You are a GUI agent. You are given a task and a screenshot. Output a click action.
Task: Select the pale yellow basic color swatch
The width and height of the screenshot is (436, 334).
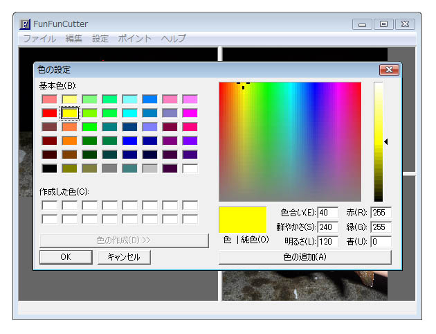(x=69, y=99)
